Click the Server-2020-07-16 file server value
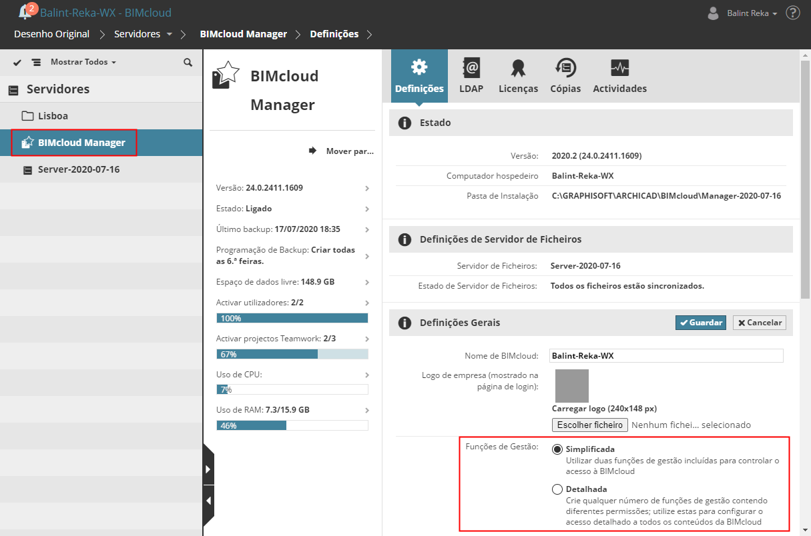Image resolution: width=811 pixels, height=536 pixels. [x=585, y=266]
